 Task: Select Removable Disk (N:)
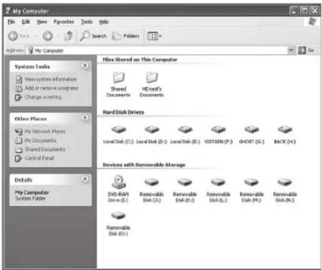click(x=285, y=190)
